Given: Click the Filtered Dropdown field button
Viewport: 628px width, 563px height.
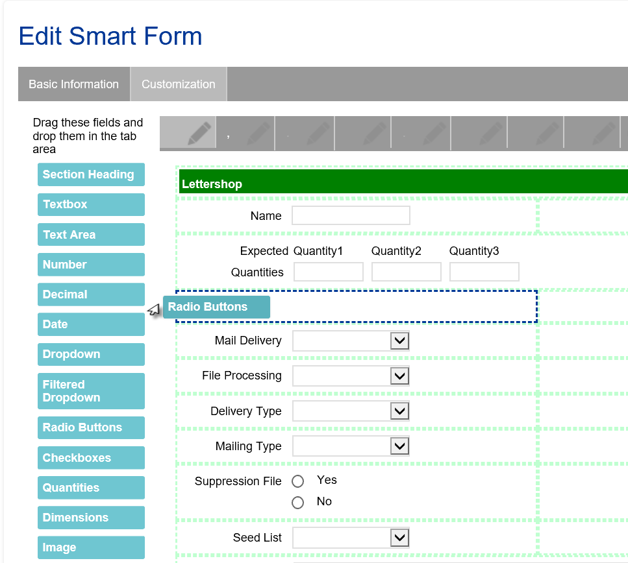Looking at the screenshot, I should pyautogui.click(x=91, y=391).
